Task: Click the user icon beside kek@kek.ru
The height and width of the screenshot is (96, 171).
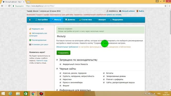Action: click(x=107, y=11)
